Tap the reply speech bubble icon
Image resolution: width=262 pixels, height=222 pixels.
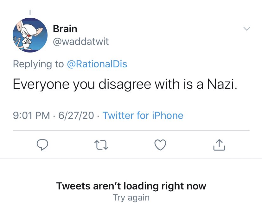[42, 145]
